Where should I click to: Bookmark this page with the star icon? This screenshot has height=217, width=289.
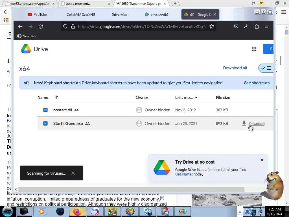tap(212, 26)
